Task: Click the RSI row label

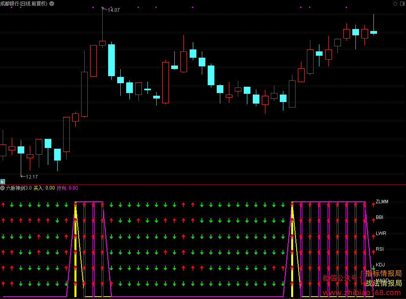Action: 380,249
